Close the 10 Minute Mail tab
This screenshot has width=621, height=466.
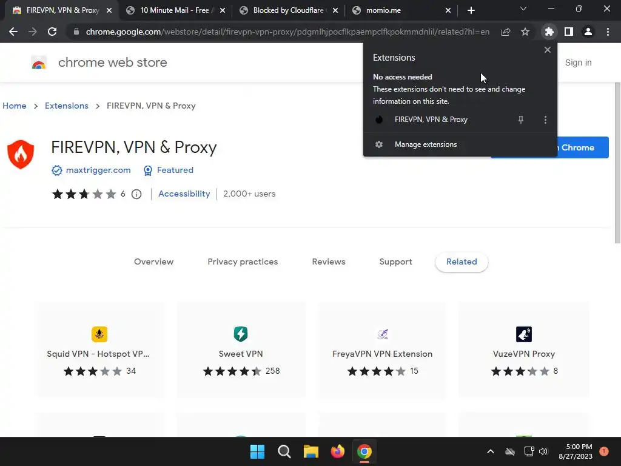223,10
